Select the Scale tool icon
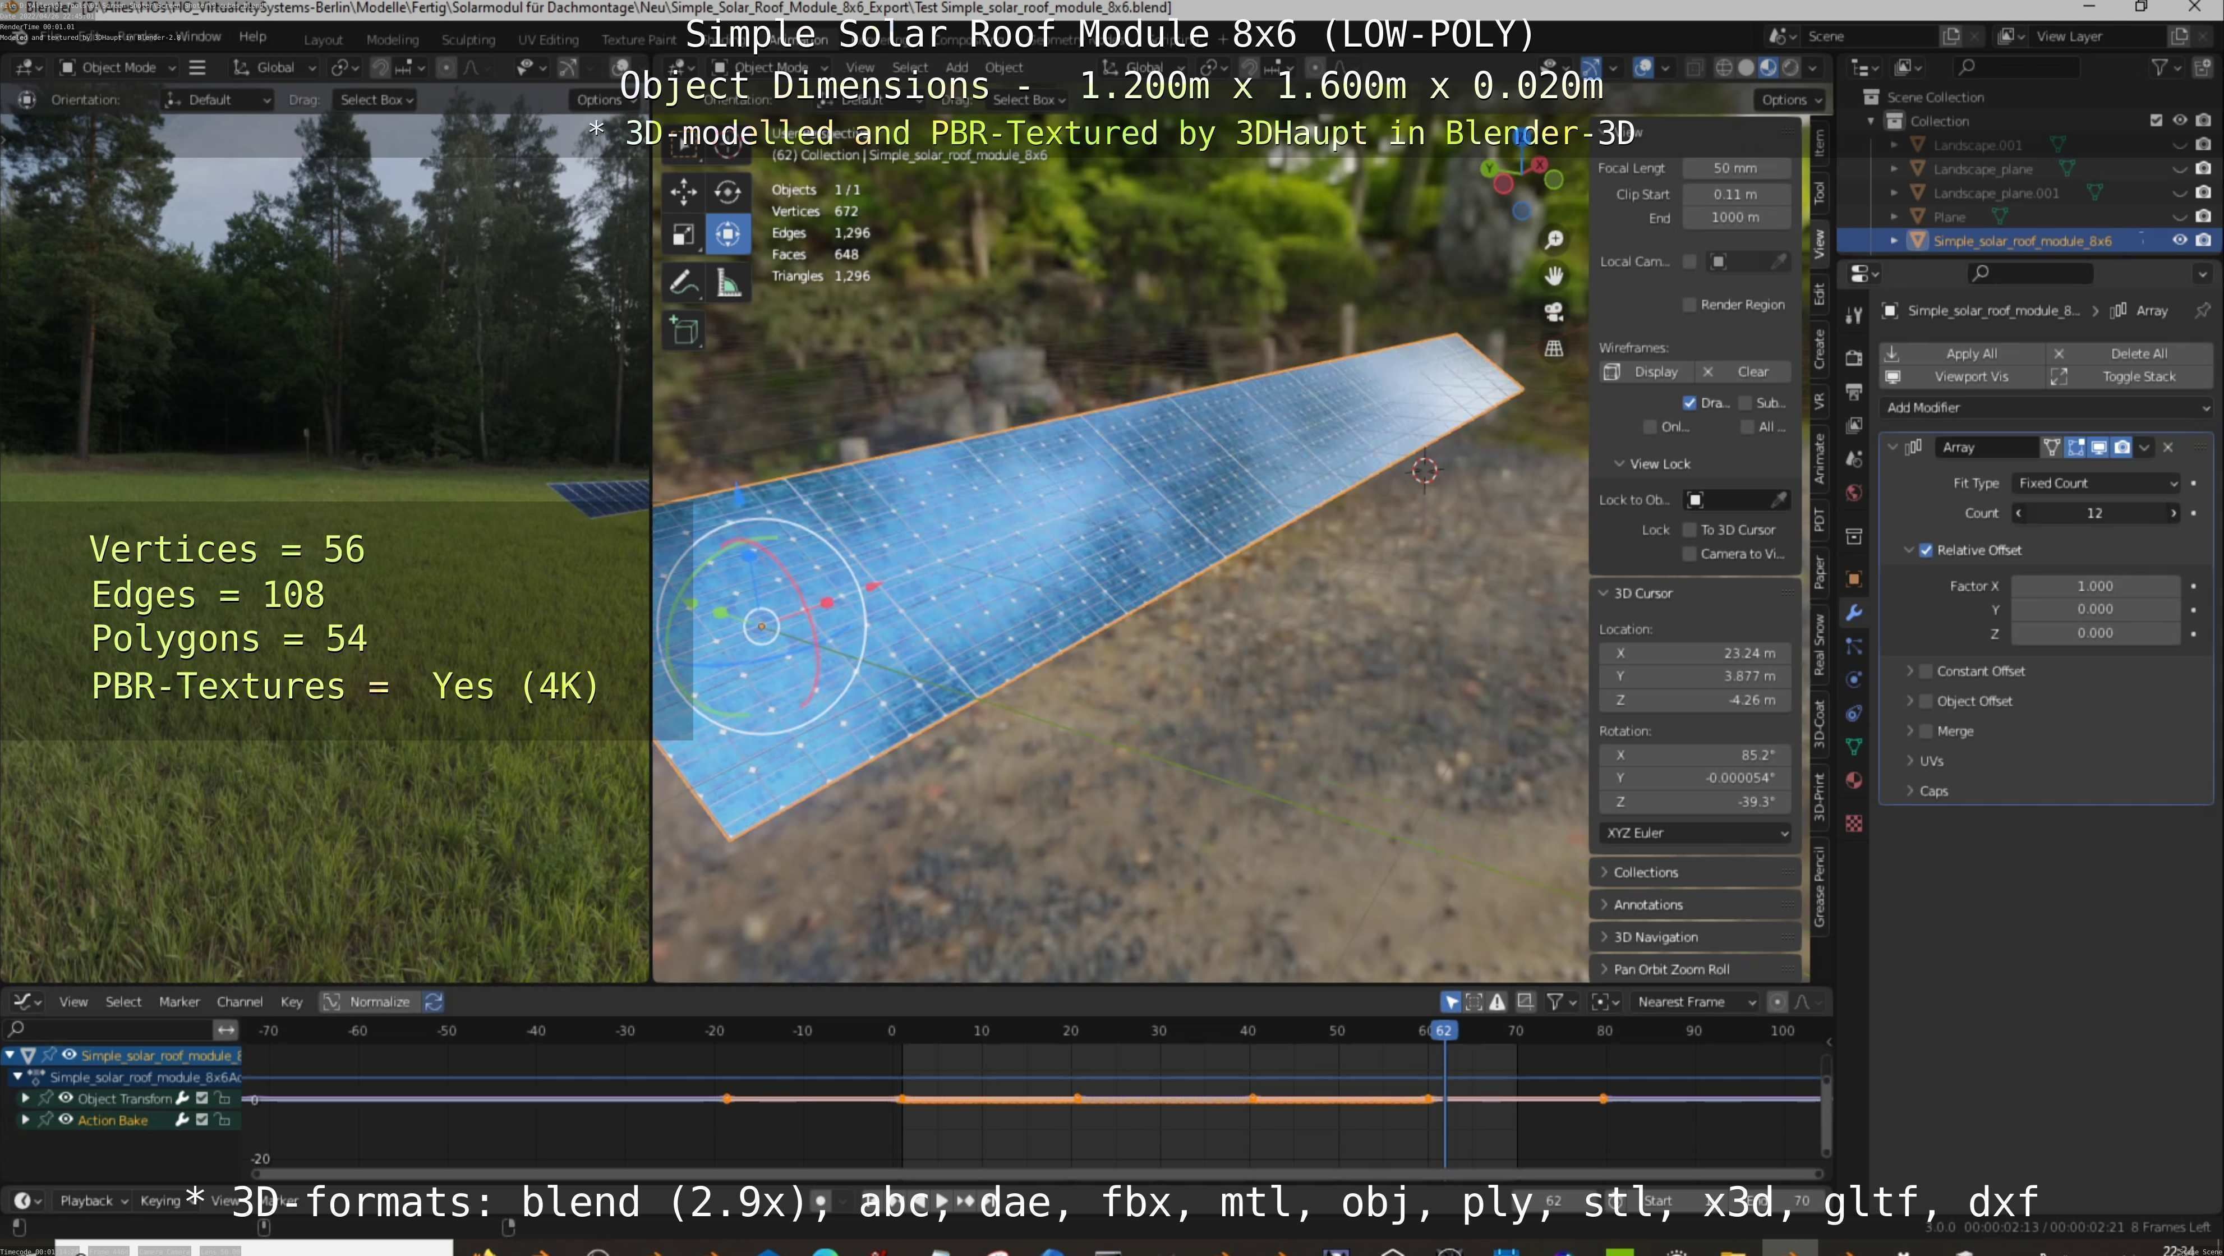The height and width of the screenshot is (1256, 2224). tap(683, 234)
